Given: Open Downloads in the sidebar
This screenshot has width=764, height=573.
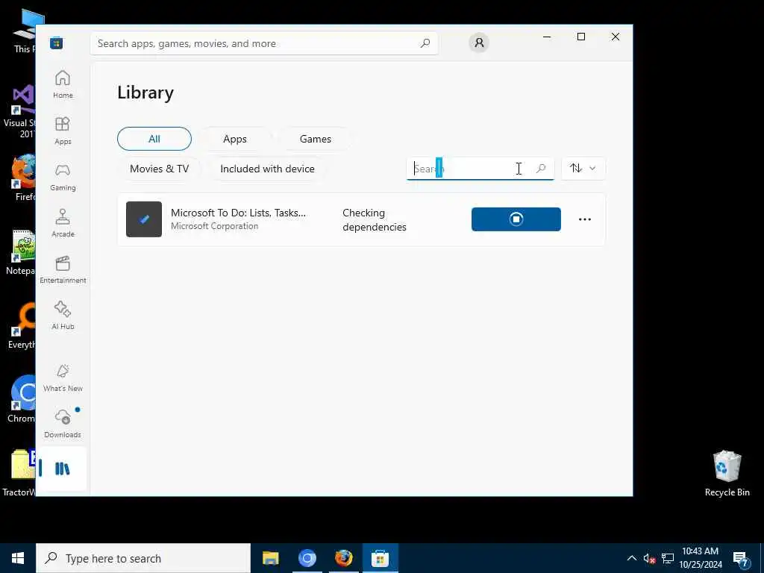Looking at the screenshot, I should coord(63,424).
